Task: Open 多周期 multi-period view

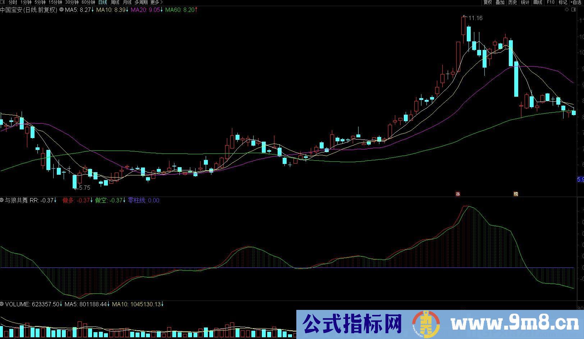Action: (x=141, y=3)
